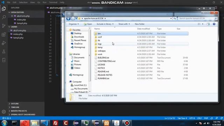Open VS Code Terminal menu

(x=53, y=2)
